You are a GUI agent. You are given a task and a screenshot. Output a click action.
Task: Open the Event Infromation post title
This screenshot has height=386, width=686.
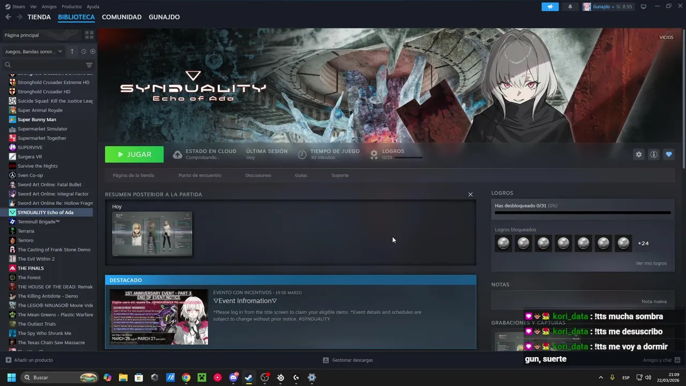245,301
